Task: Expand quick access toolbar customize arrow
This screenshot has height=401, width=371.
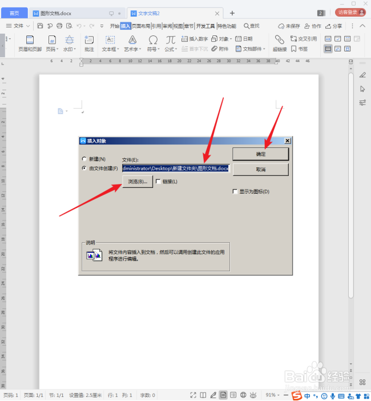Action: point(102,26)
